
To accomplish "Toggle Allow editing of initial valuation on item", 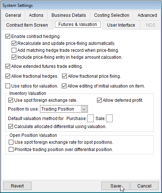I will (x=64, y=86).
